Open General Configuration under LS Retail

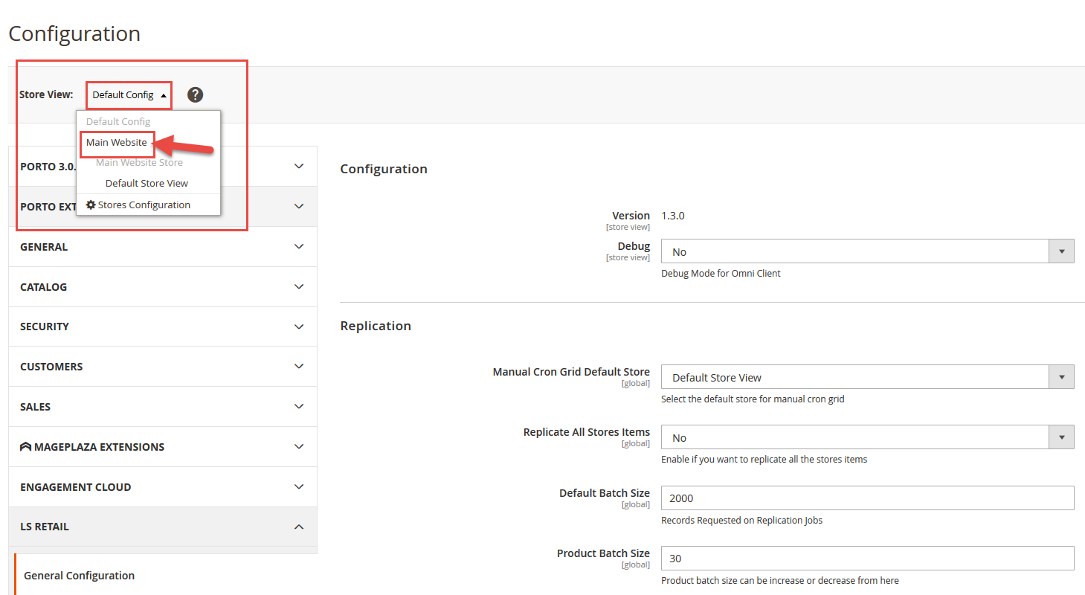click(x=80, y=576)
